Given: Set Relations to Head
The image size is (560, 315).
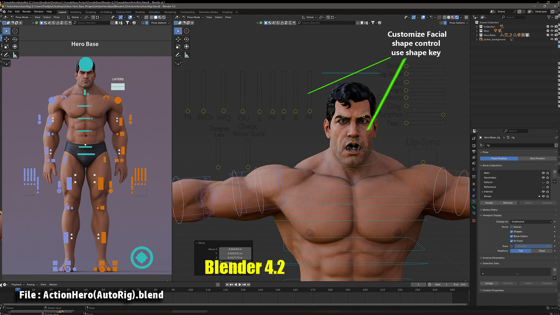Looking at the screenshot, I should (542, 251).
